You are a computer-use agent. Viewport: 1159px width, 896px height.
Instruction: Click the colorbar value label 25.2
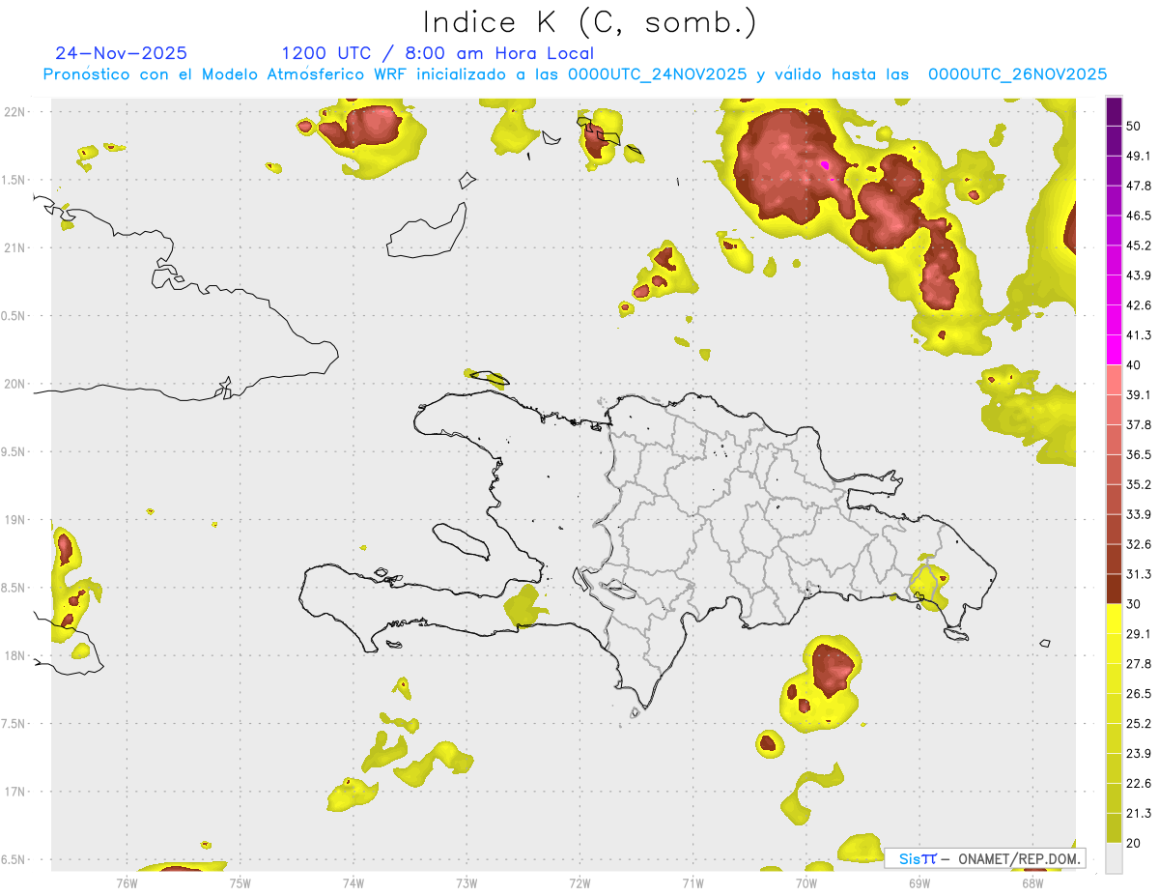point(1139,723)
